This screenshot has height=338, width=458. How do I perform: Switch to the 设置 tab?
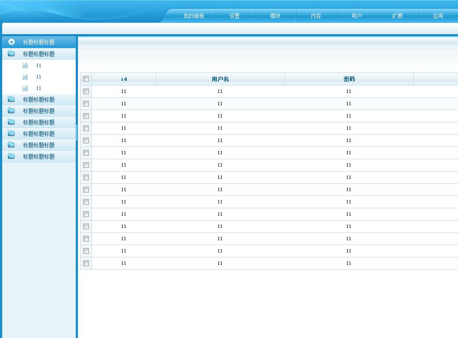pyautogui.click(x=234, y=16)
